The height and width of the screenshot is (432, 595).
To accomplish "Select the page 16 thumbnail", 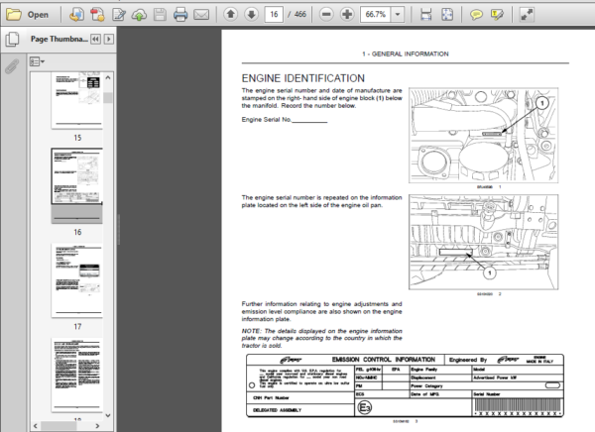I will [77, 185].
